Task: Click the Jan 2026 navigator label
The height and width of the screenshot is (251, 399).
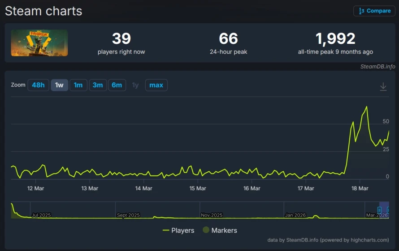Action: click(295, 215)
